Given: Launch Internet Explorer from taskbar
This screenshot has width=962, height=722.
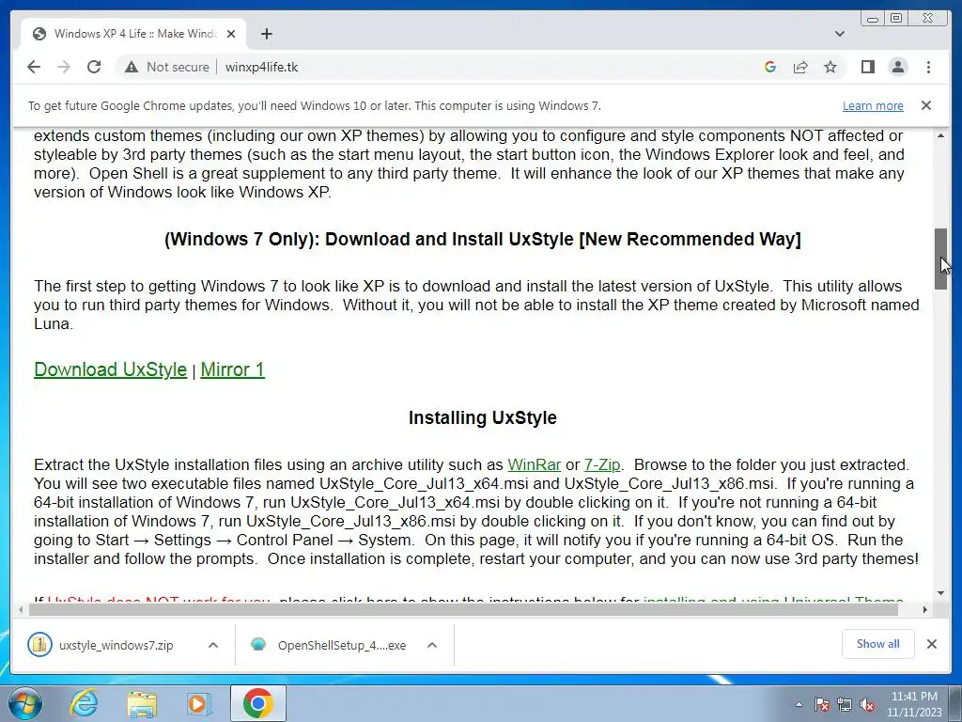Looking at the screenshot, I should pyautogui.click(x=84, y=703).
